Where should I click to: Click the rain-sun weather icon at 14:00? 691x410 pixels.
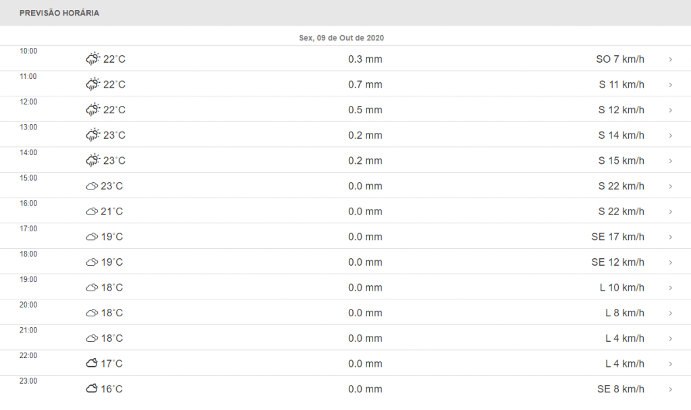pyautogui.click(x=93, y=160)
